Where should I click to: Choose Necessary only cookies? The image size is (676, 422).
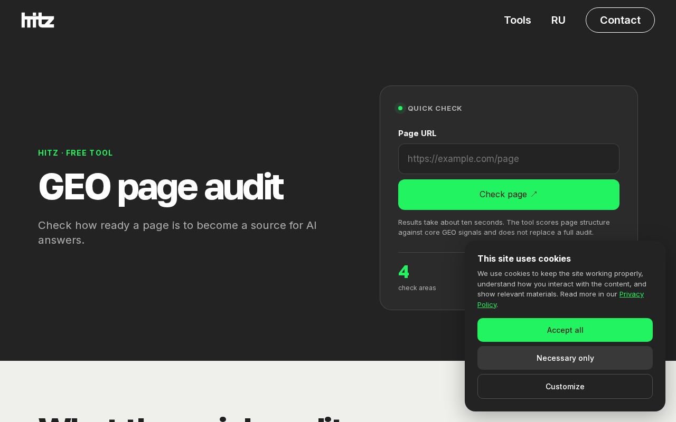pos(565,358)
